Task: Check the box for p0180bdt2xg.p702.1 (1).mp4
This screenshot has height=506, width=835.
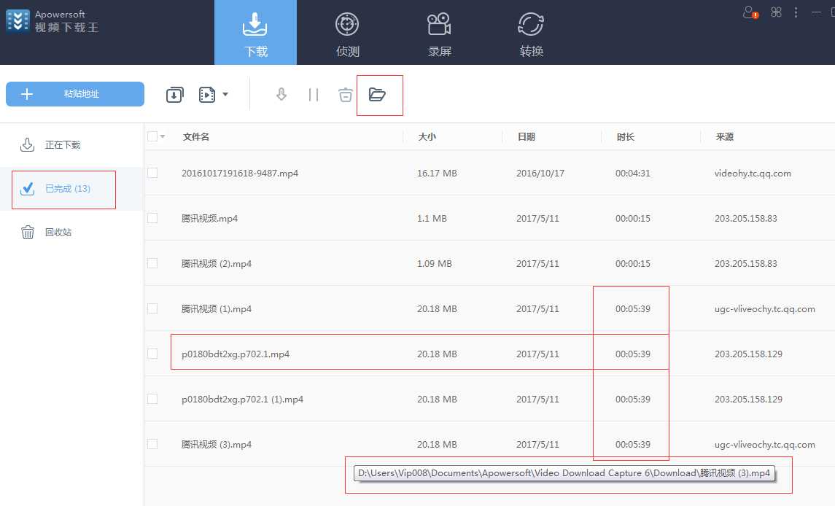Action: click(x=152, y=400)
